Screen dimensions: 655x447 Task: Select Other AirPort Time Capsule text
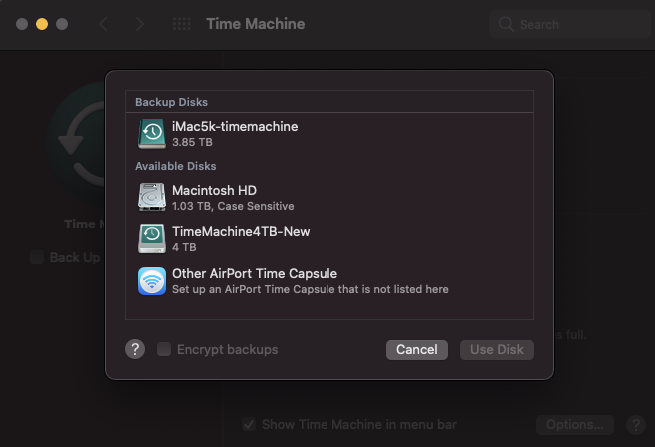(x=255, y=273)
